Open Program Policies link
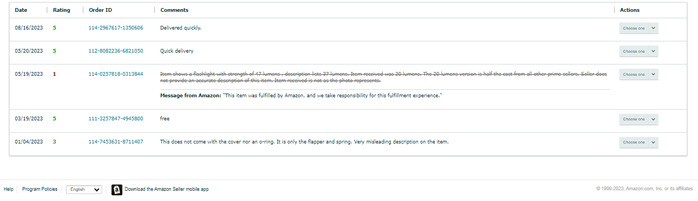 coord(40,189)
